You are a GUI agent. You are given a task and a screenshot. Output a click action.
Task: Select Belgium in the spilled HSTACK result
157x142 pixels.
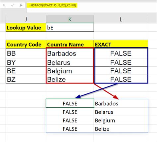(121, 120)
